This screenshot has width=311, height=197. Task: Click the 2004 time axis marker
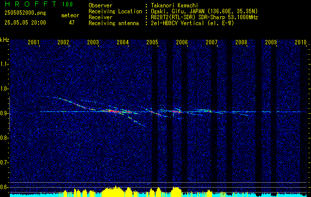click(123, 42)
